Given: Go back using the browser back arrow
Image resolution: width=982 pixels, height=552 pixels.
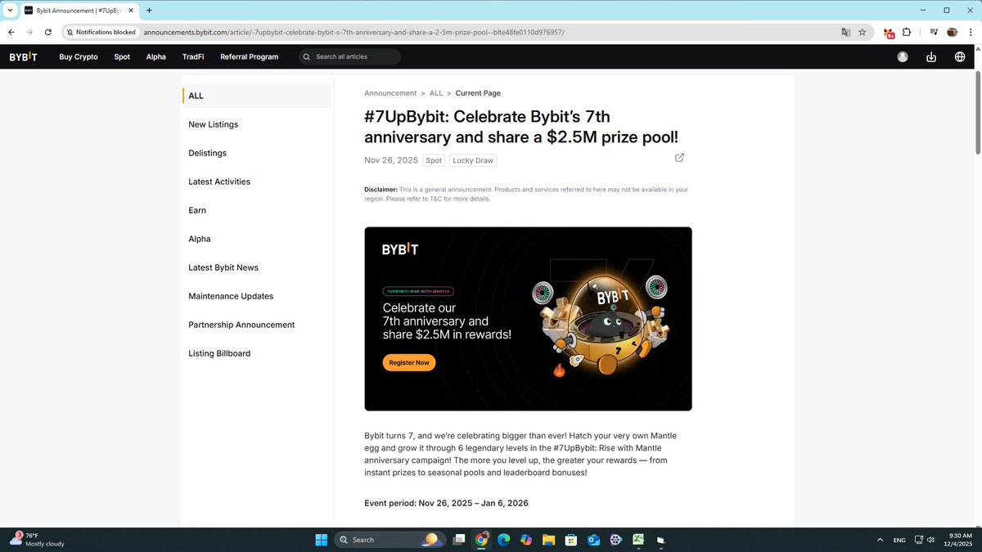Looking at the screenshot, I should 11,32.
